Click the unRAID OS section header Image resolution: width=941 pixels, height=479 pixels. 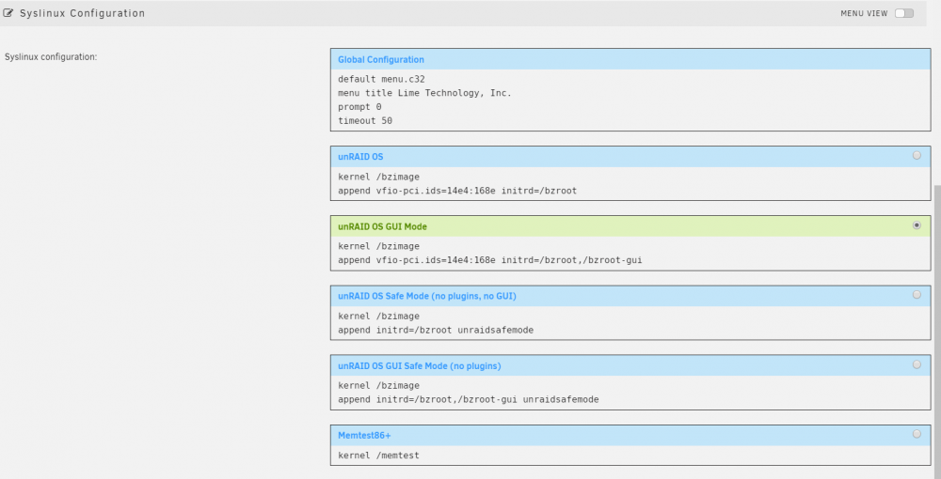[630, 156]
